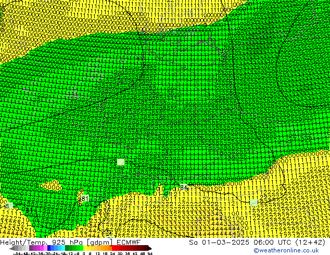Click the 84 contour height label

184,187
